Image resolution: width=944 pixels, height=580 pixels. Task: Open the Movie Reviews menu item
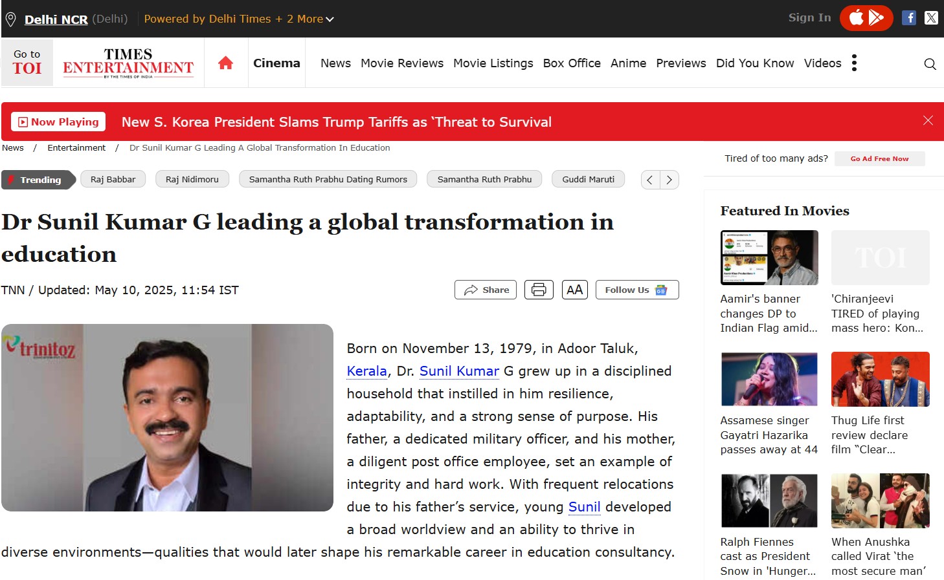(x=401, y=63)
